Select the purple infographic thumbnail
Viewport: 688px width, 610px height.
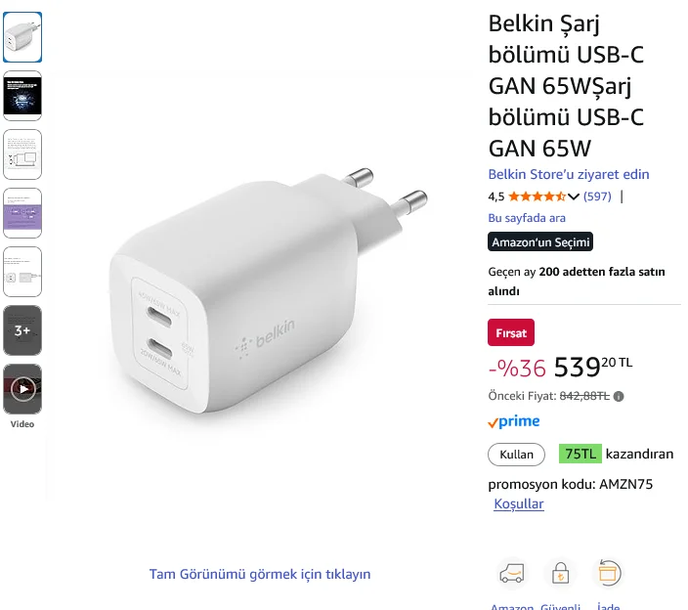(22, 213)
